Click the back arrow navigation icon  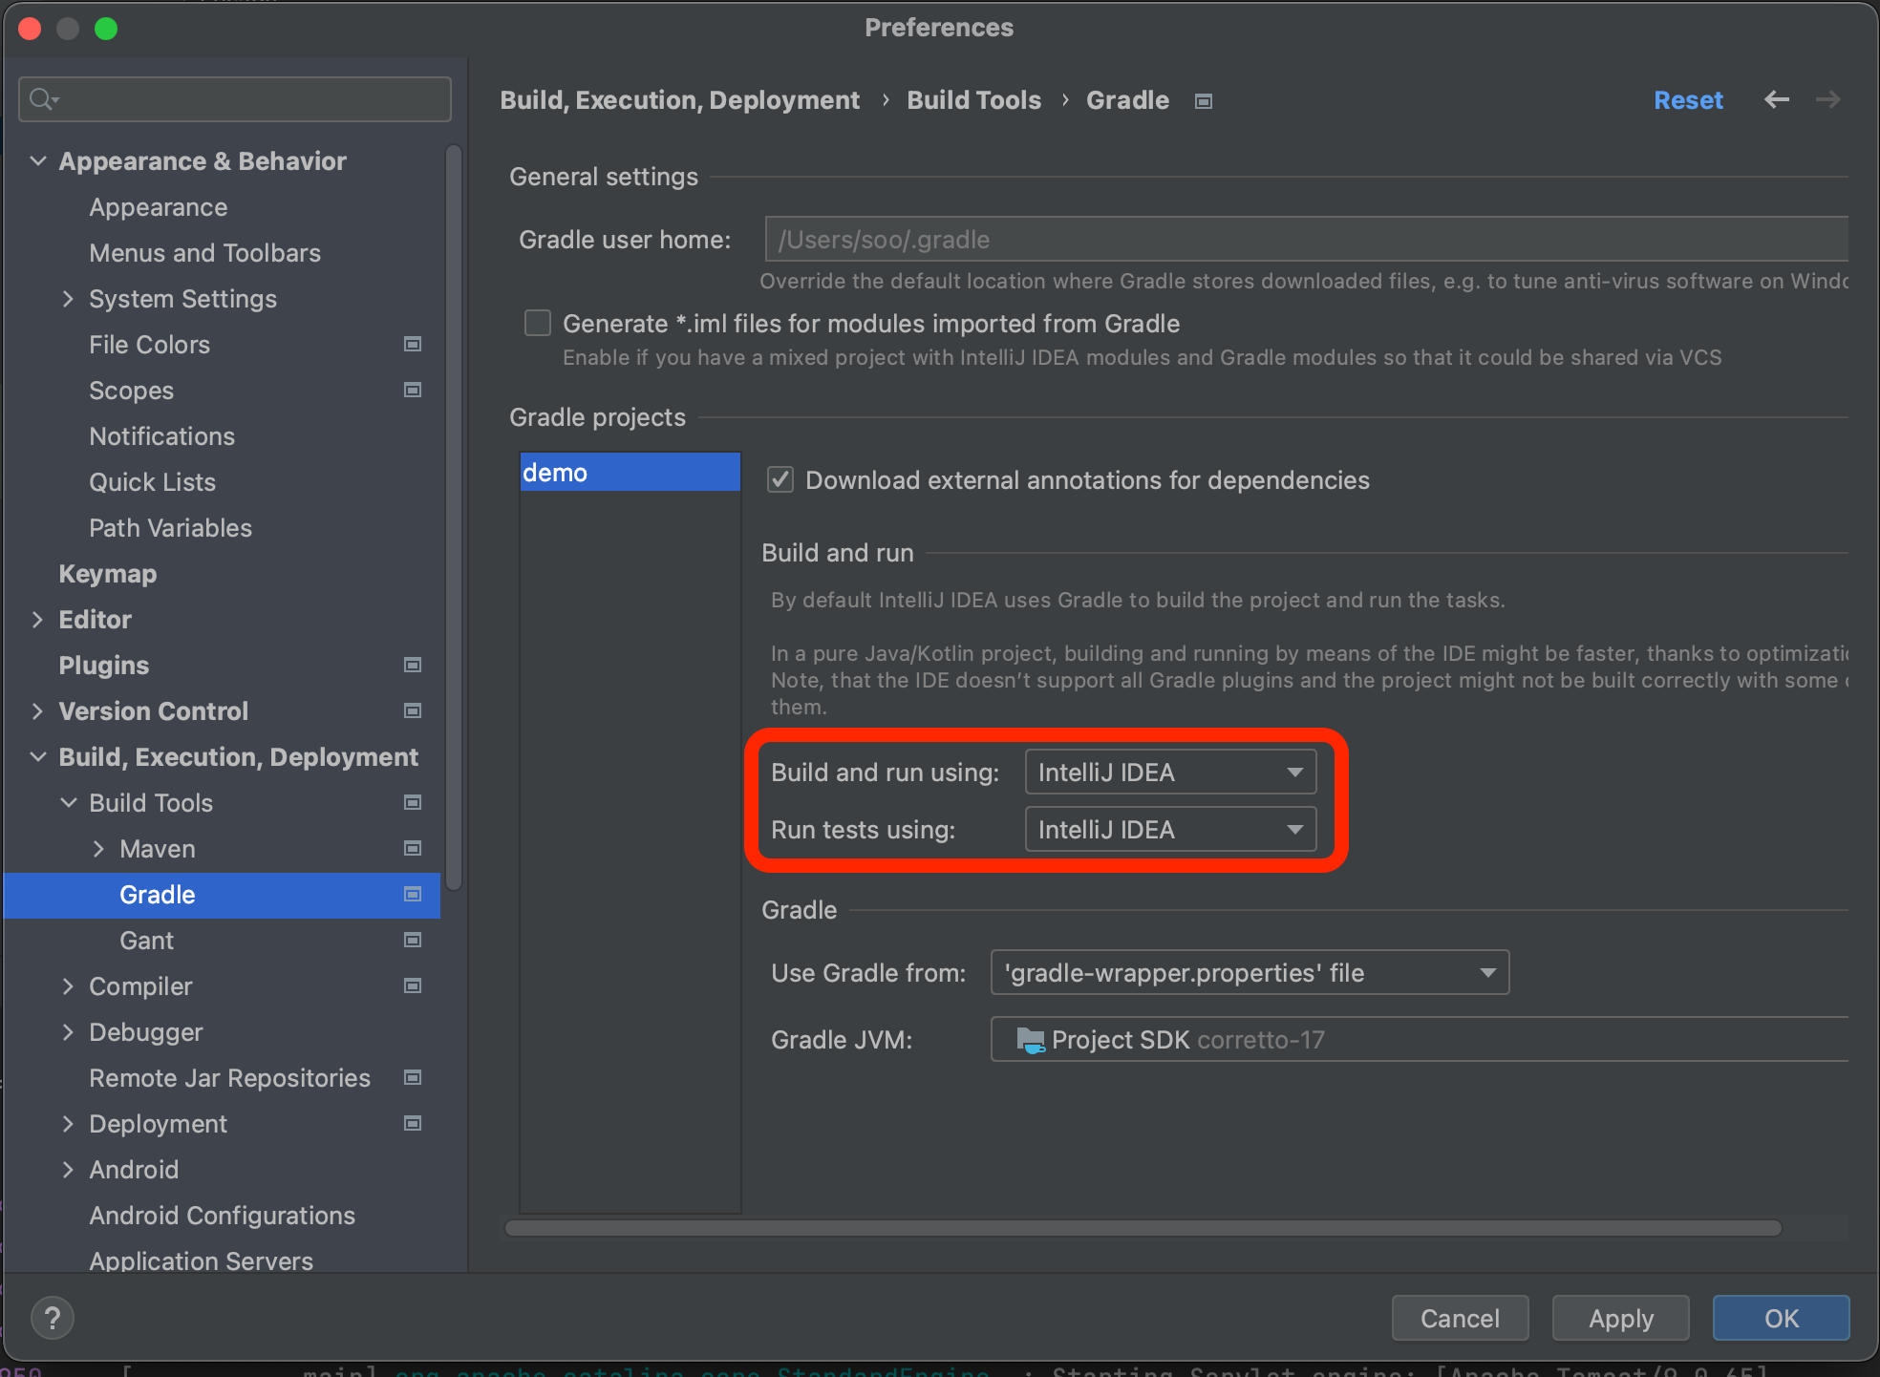click(1776, 100)
